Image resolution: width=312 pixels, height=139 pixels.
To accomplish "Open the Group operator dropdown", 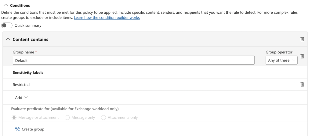I will pyautogui.click(x=281, y=60).
